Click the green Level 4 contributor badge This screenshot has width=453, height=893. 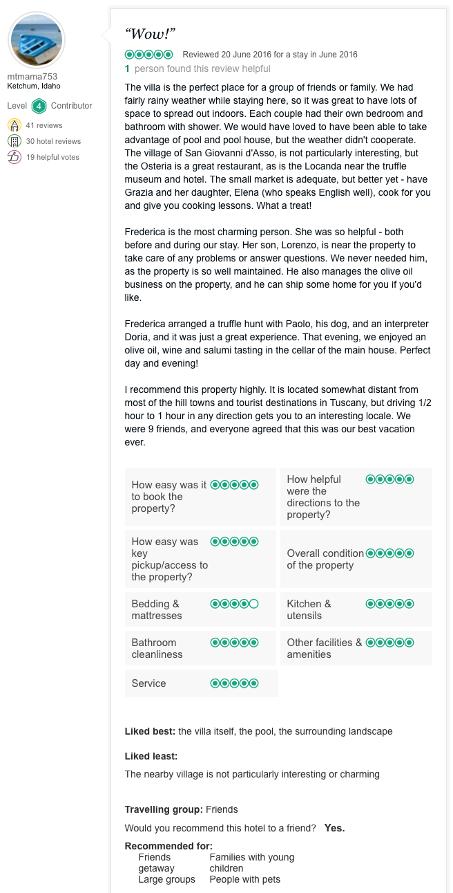tap(39, 106)
